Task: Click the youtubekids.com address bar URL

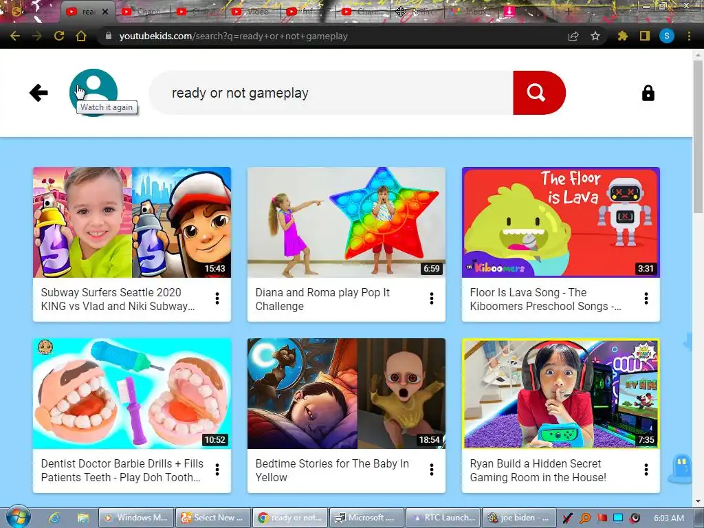Action: [x=233, y=36]
